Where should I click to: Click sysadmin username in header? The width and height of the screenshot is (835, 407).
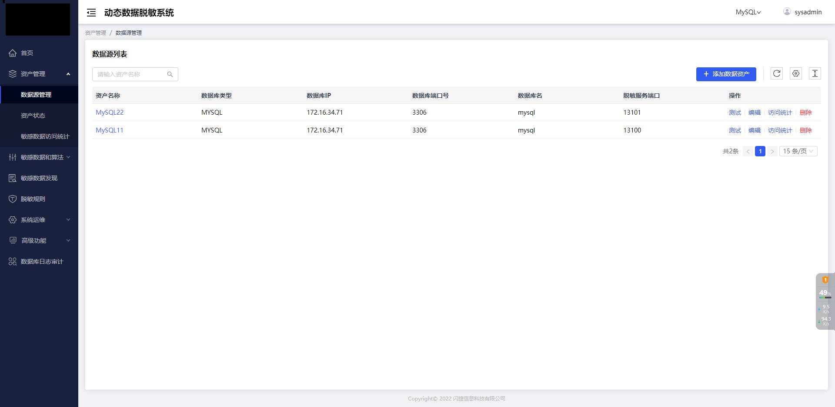[808, 12]
